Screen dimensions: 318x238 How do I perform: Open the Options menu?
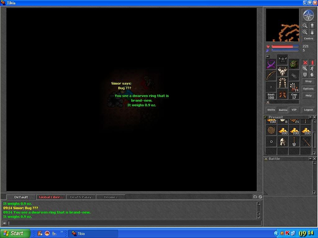tap(308, 89)
